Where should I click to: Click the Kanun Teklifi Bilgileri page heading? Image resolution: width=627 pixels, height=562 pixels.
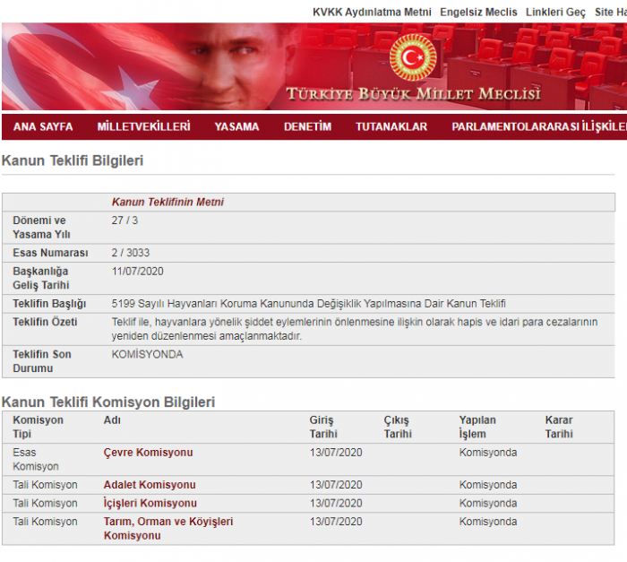pos(73,160)
